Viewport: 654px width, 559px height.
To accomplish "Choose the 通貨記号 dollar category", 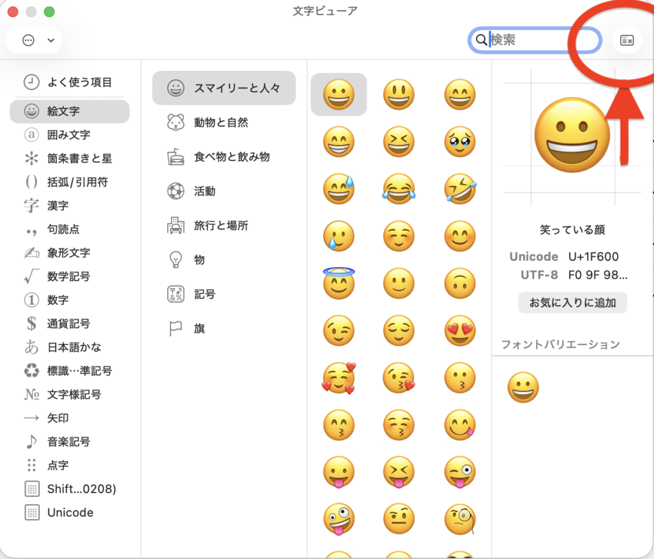I will tap(68, 324).
